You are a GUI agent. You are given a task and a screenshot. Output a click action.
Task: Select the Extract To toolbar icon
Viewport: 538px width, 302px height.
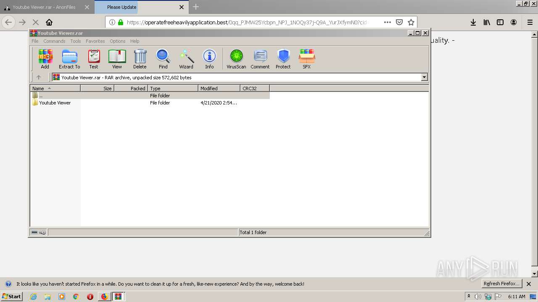(x=69, y=59)
